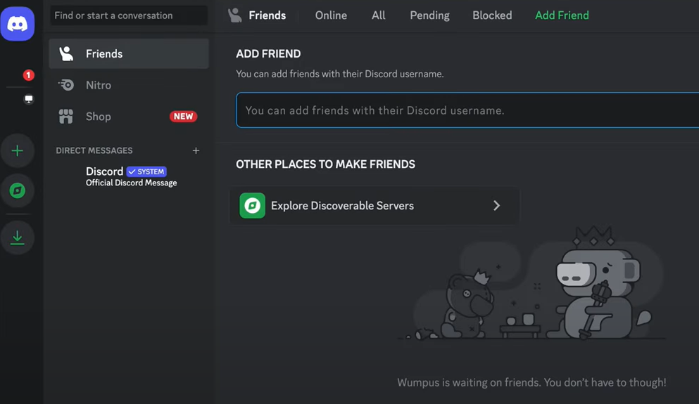Click the Friends title in header
Viewport: 699px width, 404px height.
267,15
